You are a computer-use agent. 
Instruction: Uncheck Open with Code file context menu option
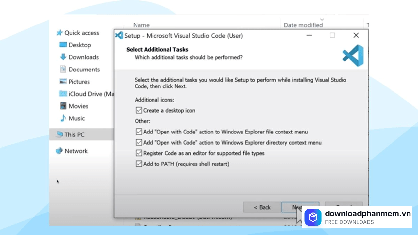(139, 132)
